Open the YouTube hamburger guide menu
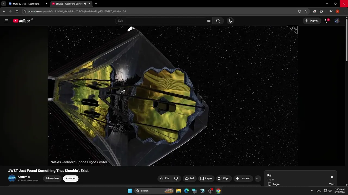This screenshot has height=195, width=348. click(7, 21)
